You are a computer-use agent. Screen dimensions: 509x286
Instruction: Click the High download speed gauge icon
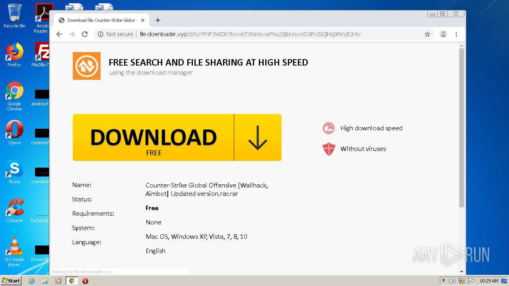(x=328, y=128)
